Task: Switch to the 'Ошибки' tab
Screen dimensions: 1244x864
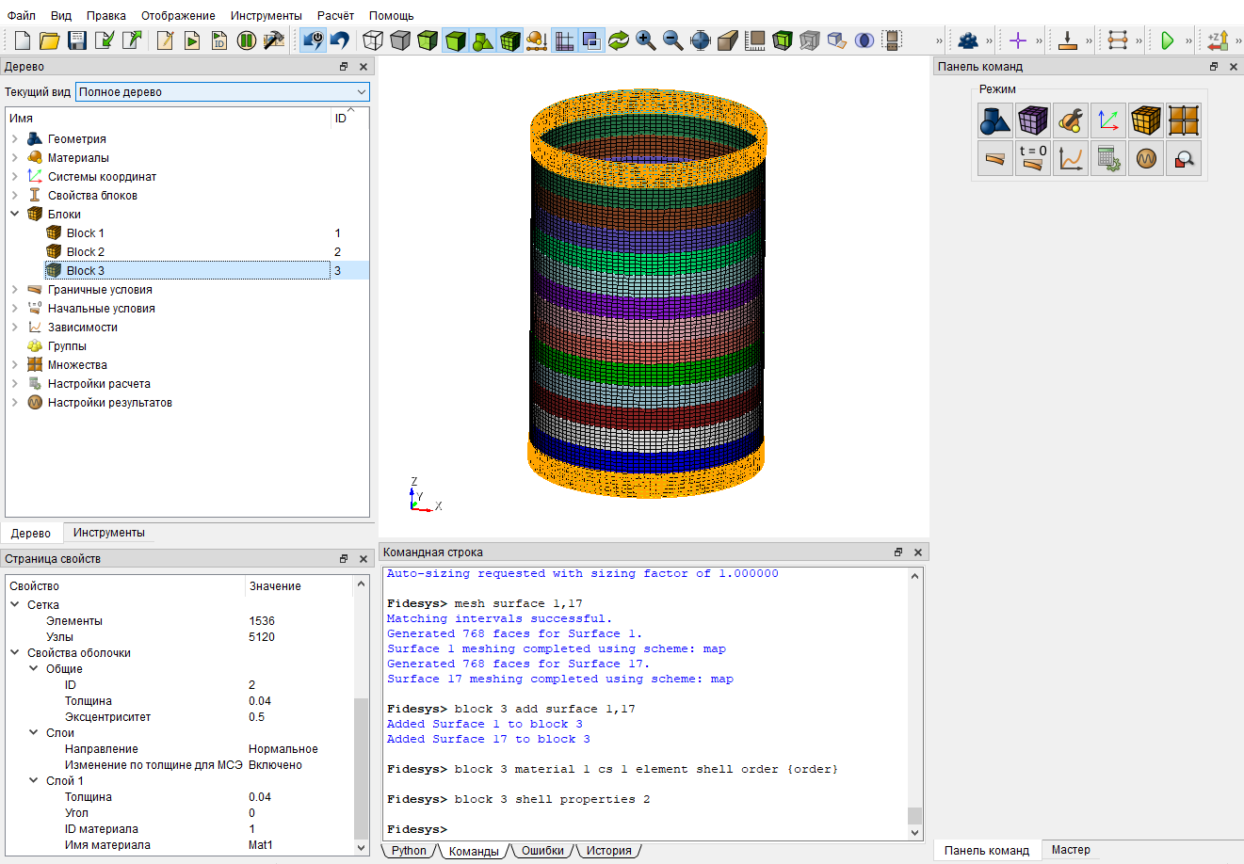Action: [542, 851]
